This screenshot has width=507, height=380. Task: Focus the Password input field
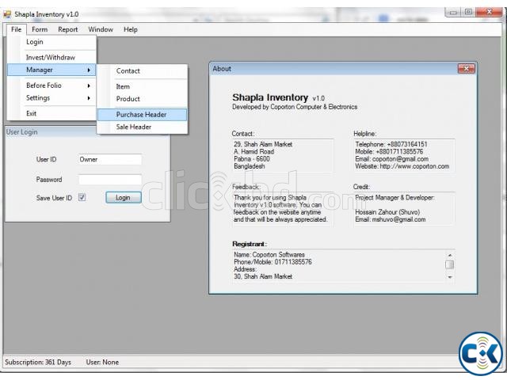[x=110, y=180]
